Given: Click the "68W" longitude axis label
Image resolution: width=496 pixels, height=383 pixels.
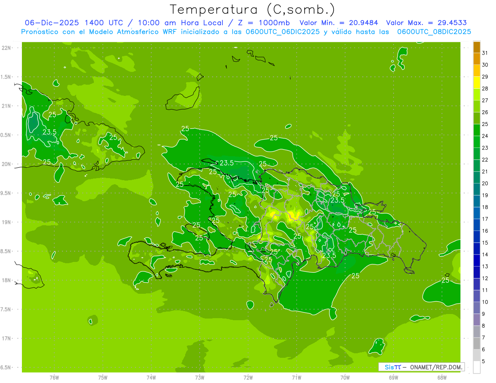Looking at the screenshot, I should pyautogui.click(x=442, y=378).
